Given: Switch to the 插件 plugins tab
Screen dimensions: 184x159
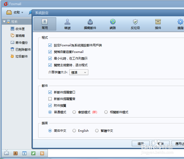Looking at the screenshot, I should pos(158,24).
